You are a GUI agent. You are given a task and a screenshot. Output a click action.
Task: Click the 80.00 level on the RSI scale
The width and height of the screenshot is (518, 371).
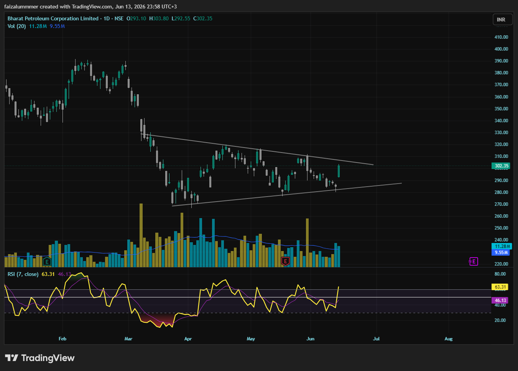(500, 274)
